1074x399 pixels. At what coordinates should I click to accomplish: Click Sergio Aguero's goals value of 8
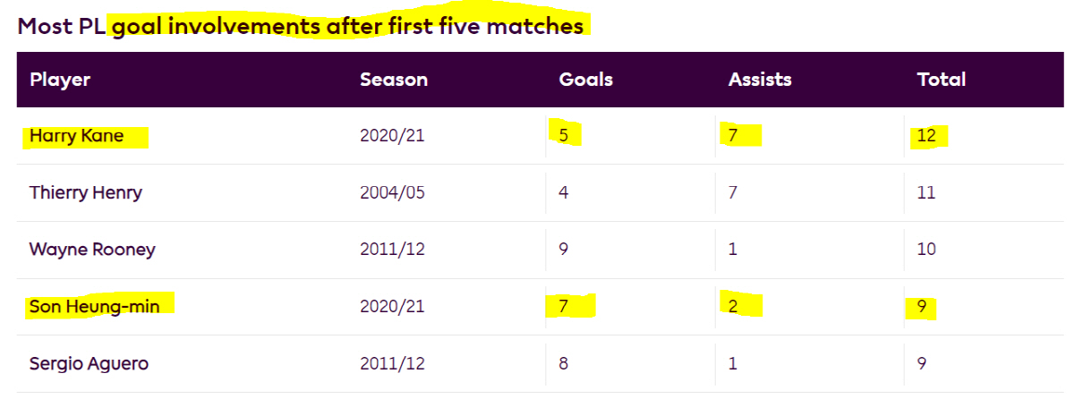click(563, 363)
